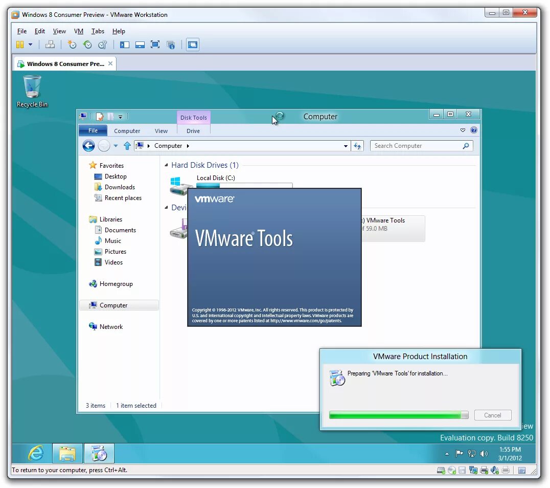The width and height of the screenshot is (550, 488).
Task: Click the Up one level arrow
Action: 127,146
